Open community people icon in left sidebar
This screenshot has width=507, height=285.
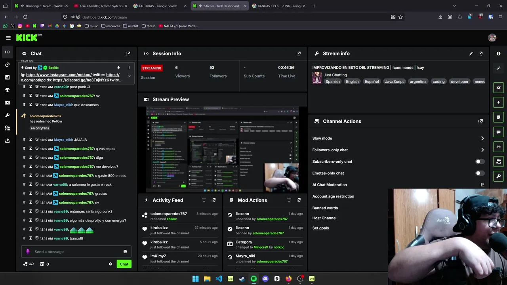click(7, 128)
